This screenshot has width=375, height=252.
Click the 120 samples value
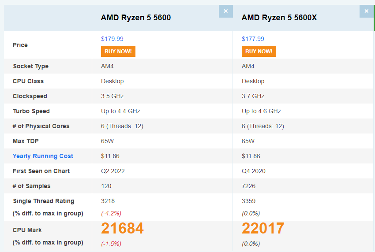tap(106, 186)
